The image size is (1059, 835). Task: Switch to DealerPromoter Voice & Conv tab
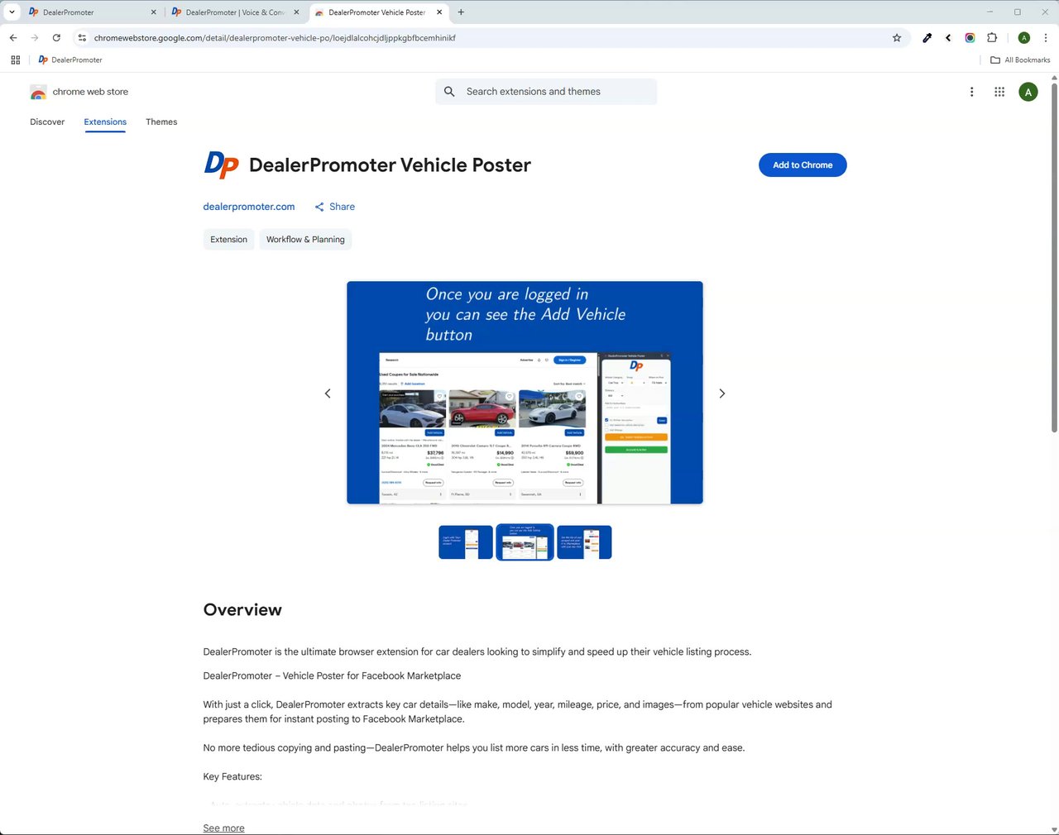234,12
